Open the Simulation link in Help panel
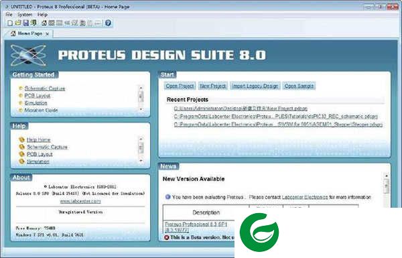The image size is (402, 258). [38, 162]
